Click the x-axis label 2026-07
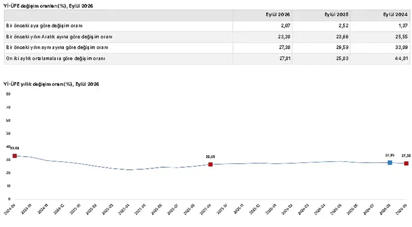 (x=368, y=210)
